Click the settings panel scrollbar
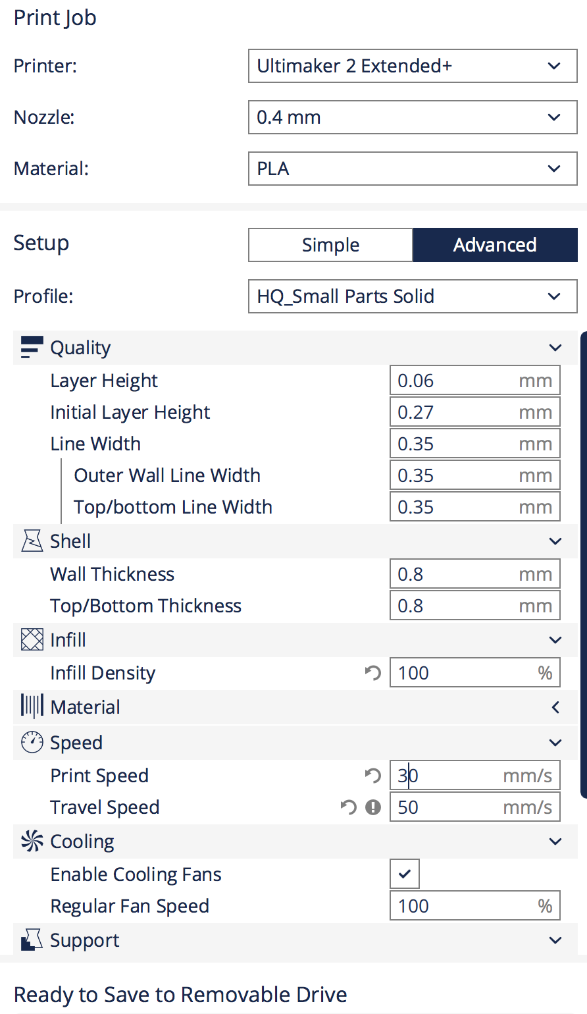The height and width of the screenshot is (1014, 587). [x=583, y=565]
